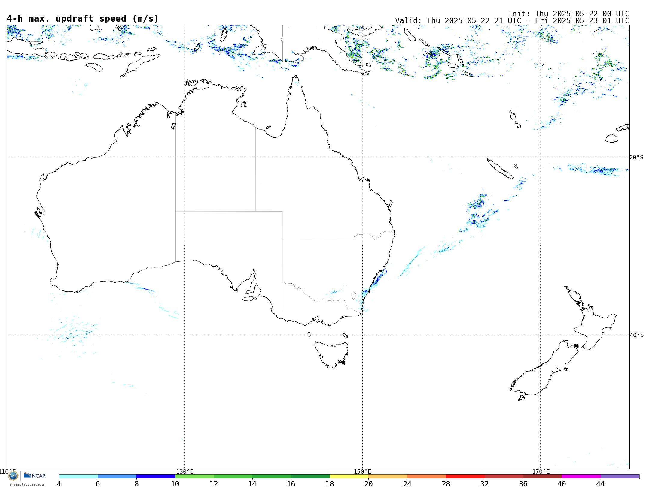Click New Zealand's North Island outline
Viewport: 649px width, 488px height.
coord(590,318)
